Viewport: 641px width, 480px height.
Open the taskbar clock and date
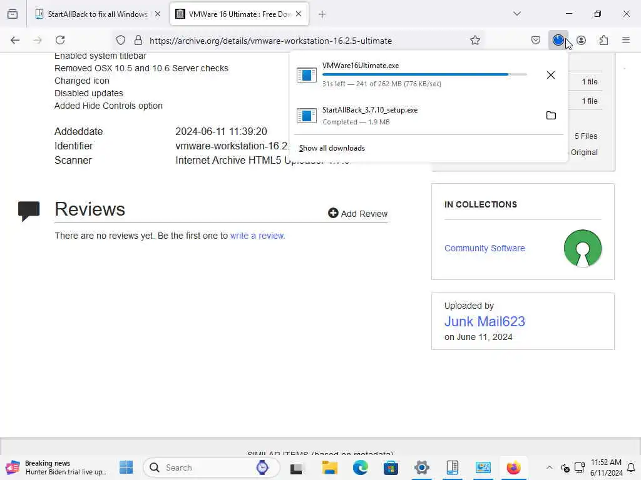606,467
